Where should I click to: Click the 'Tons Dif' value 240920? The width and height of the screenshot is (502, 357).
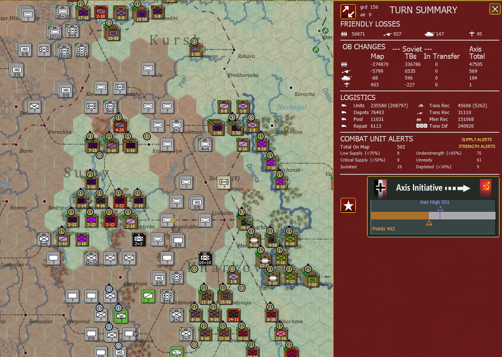(x=466, y=126)
